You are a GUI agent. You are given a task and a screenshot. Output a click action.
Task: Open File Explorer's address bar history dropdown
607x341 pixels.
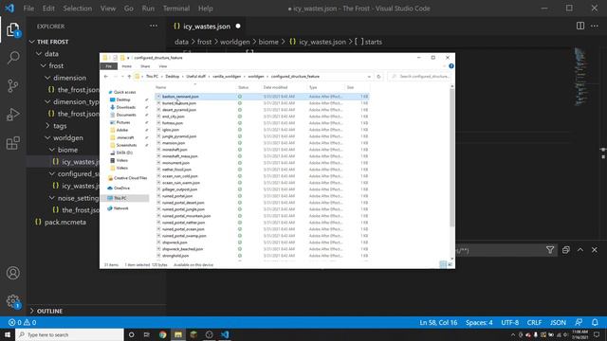[x=369, y=77]
